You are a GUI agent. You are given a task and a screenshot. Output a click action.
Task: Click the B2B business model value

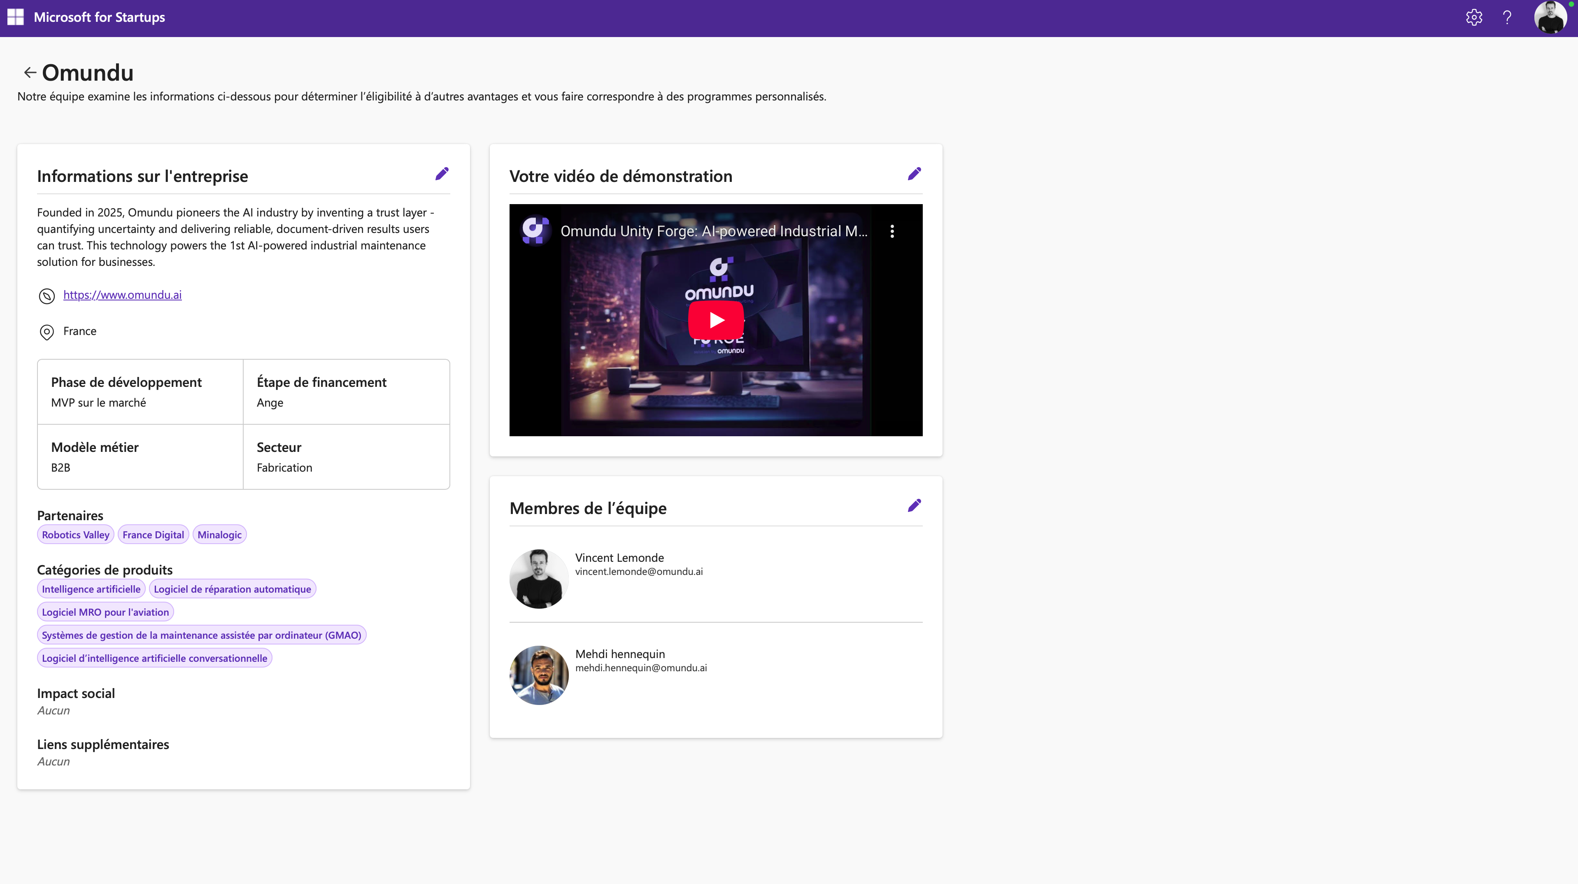tap(61, 468)
